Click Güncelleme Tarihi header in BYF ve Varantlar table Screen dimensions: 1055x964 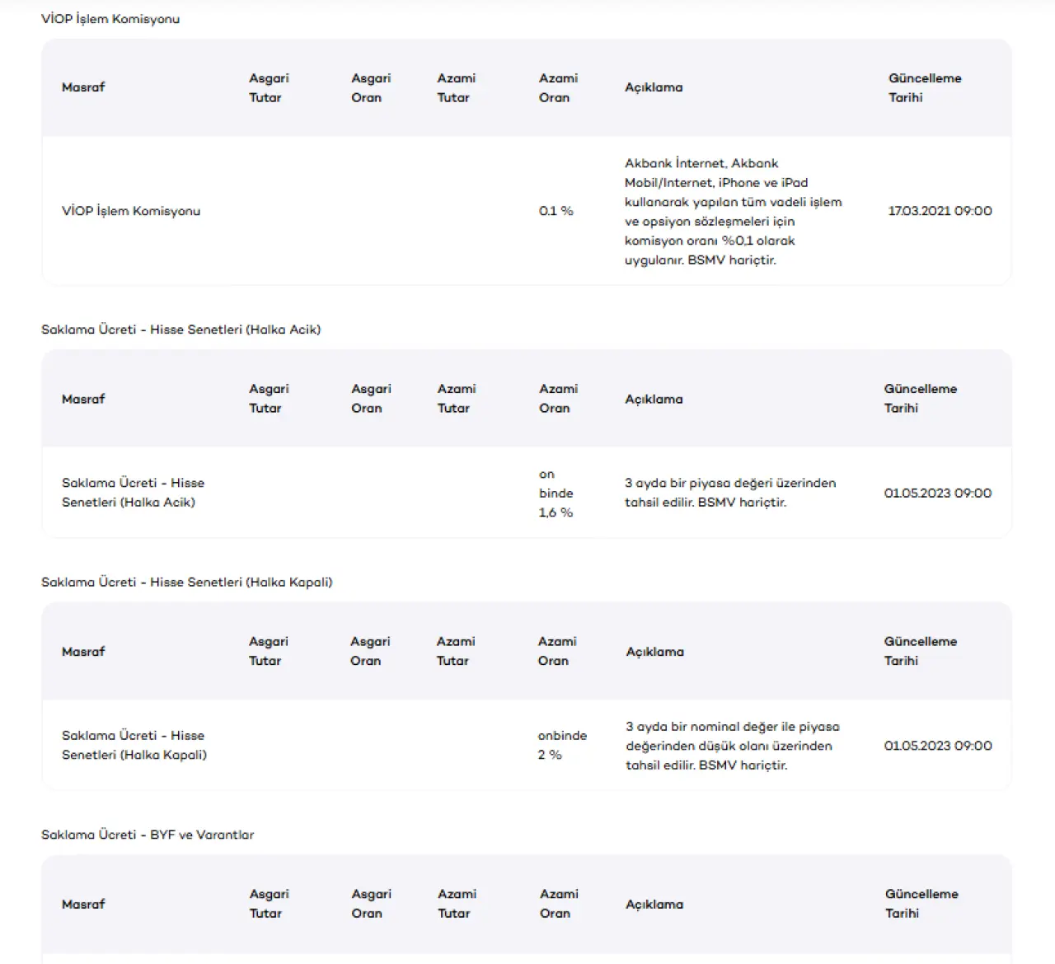(x=921, y=904)
